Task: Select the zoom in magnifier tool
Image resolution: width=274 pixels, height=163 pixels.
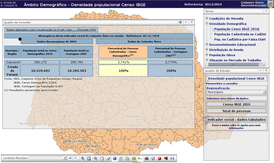Action: coord(83,158)
